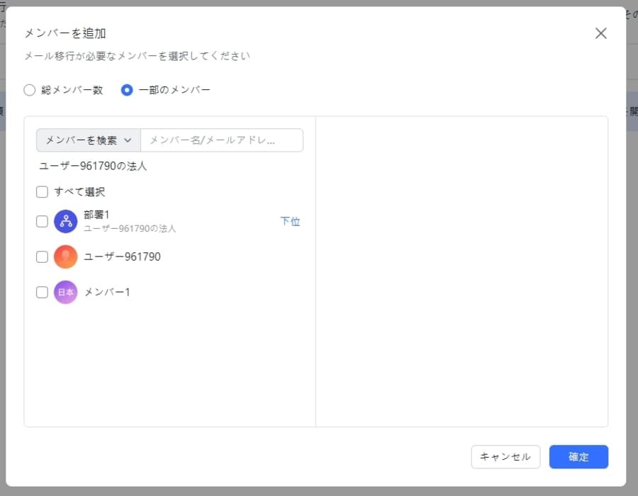Close the メンバーを追加 dialog

pyautogui.click(x=600, y=33)
